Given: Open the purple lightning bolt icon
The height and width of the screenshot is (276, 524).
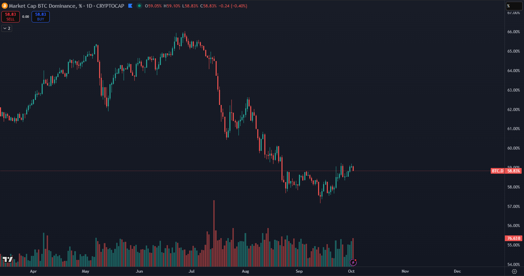Looking at the screenshot, I should click(353, 262).
